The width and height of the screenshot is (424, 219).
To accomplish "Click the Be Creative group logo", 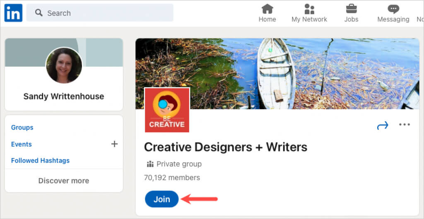I will click(167, 110).
